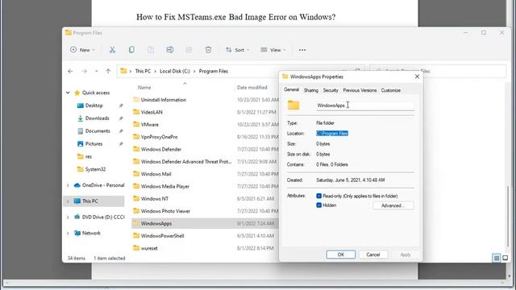The width and height of the screenshot is (516, 290).
Task: Switch to details view icon
Action: coord(497,258)
